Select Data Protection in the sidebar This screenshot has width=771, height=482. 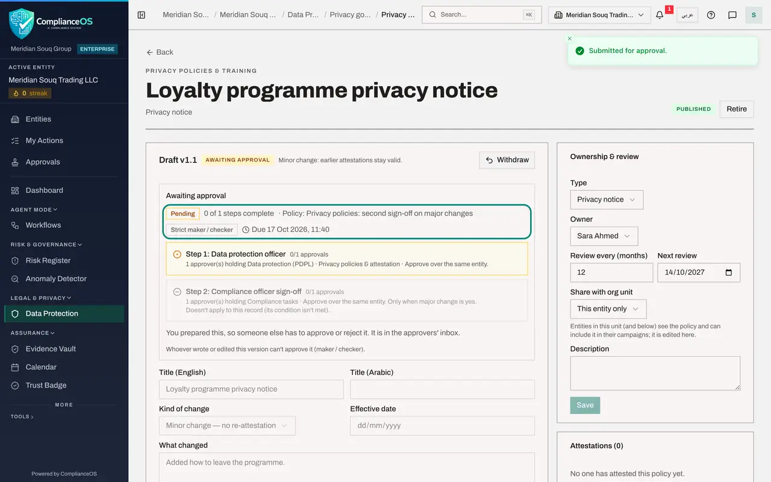click(x=64, y=313)
